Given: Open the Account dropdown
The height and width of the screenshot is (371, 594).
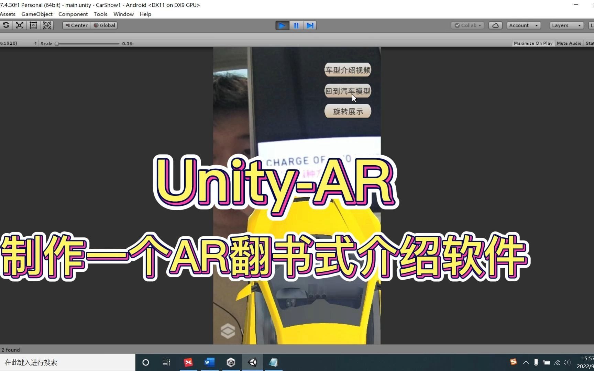Looking at the screenshot, I should point(524,25).
